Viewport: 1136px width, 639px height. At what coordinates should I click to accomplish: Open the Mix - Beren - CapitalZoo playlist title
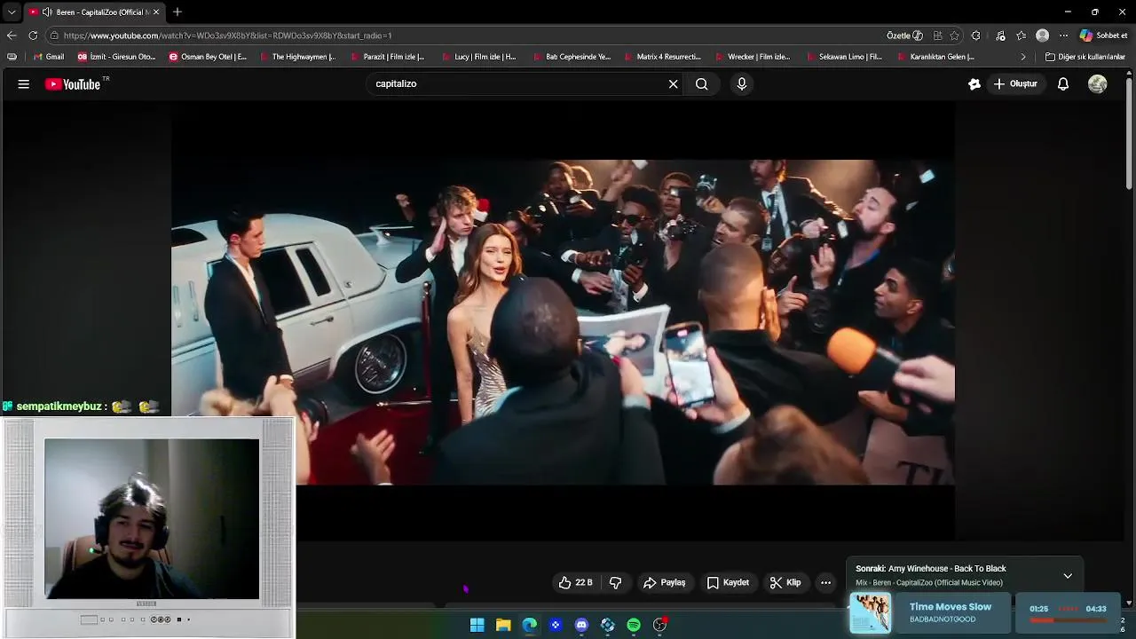pyautogui.click(x=929, y=583)
